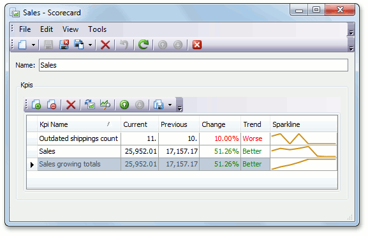Sort by the Current column header
The image size is (368, 236).
click(140, 124)
